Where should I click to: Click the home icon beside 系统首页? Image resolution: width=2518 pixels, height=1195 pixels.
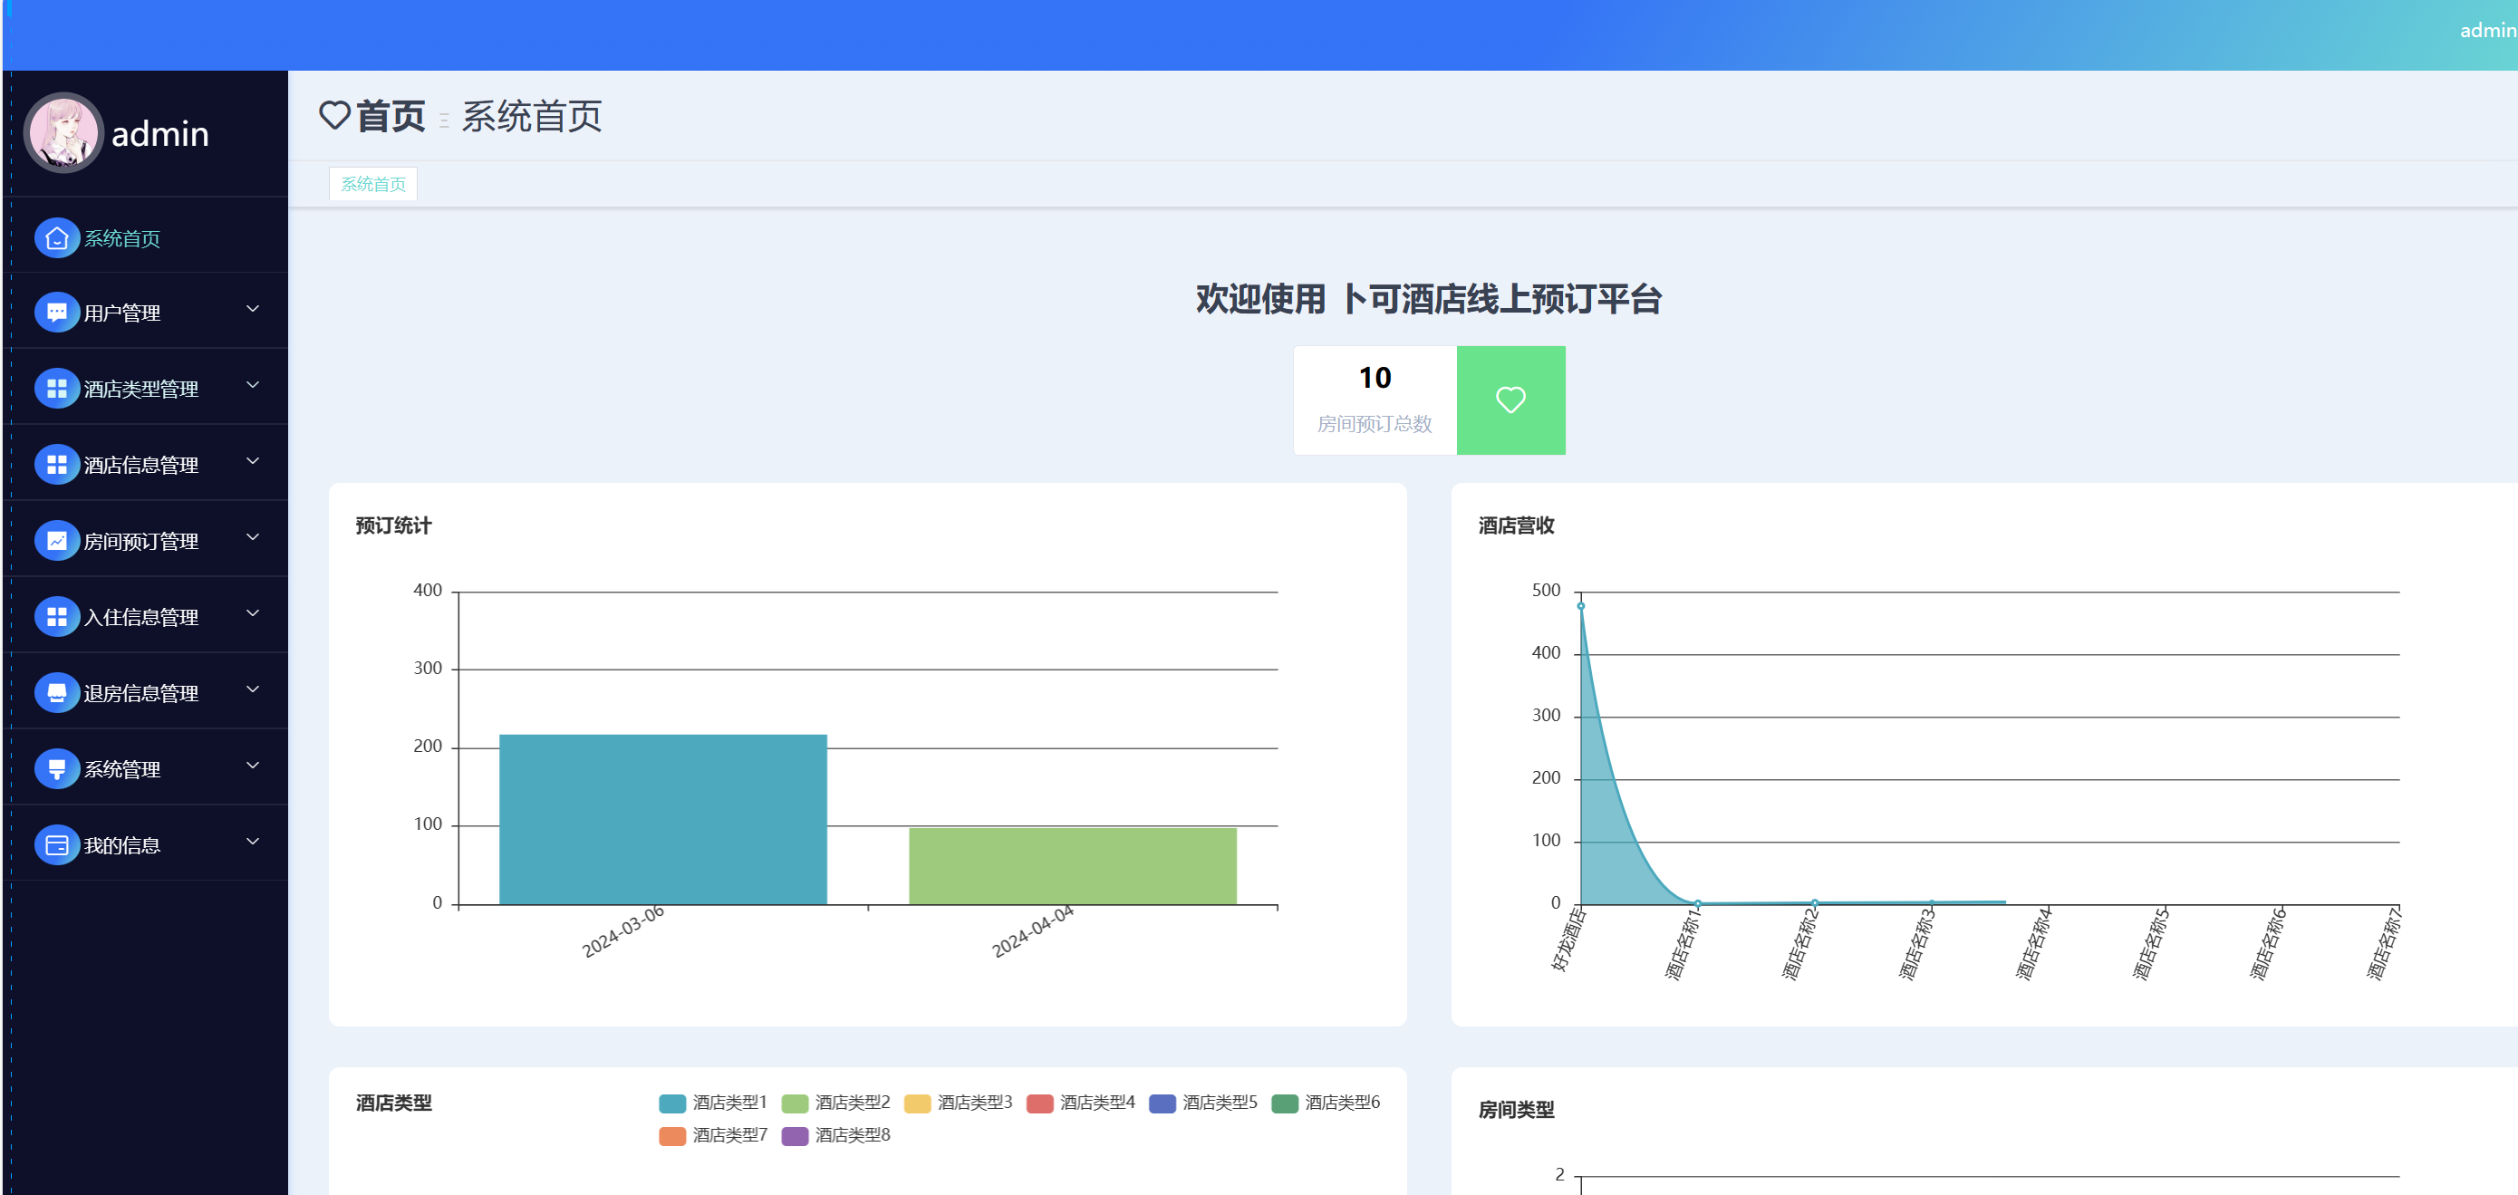pos(57,237)
